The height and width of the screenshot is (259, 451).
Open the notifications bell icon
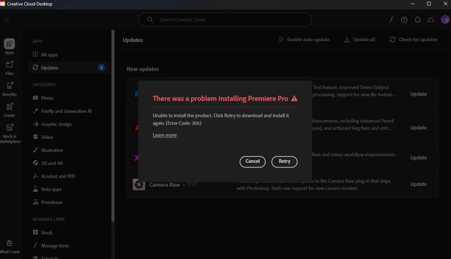(418, 20)
